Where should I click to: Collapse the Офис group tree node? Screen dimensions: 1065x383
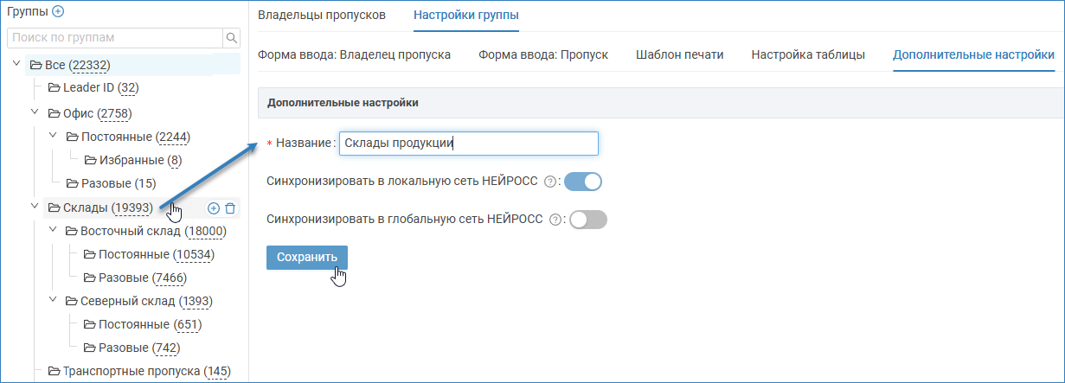[35, 112]
